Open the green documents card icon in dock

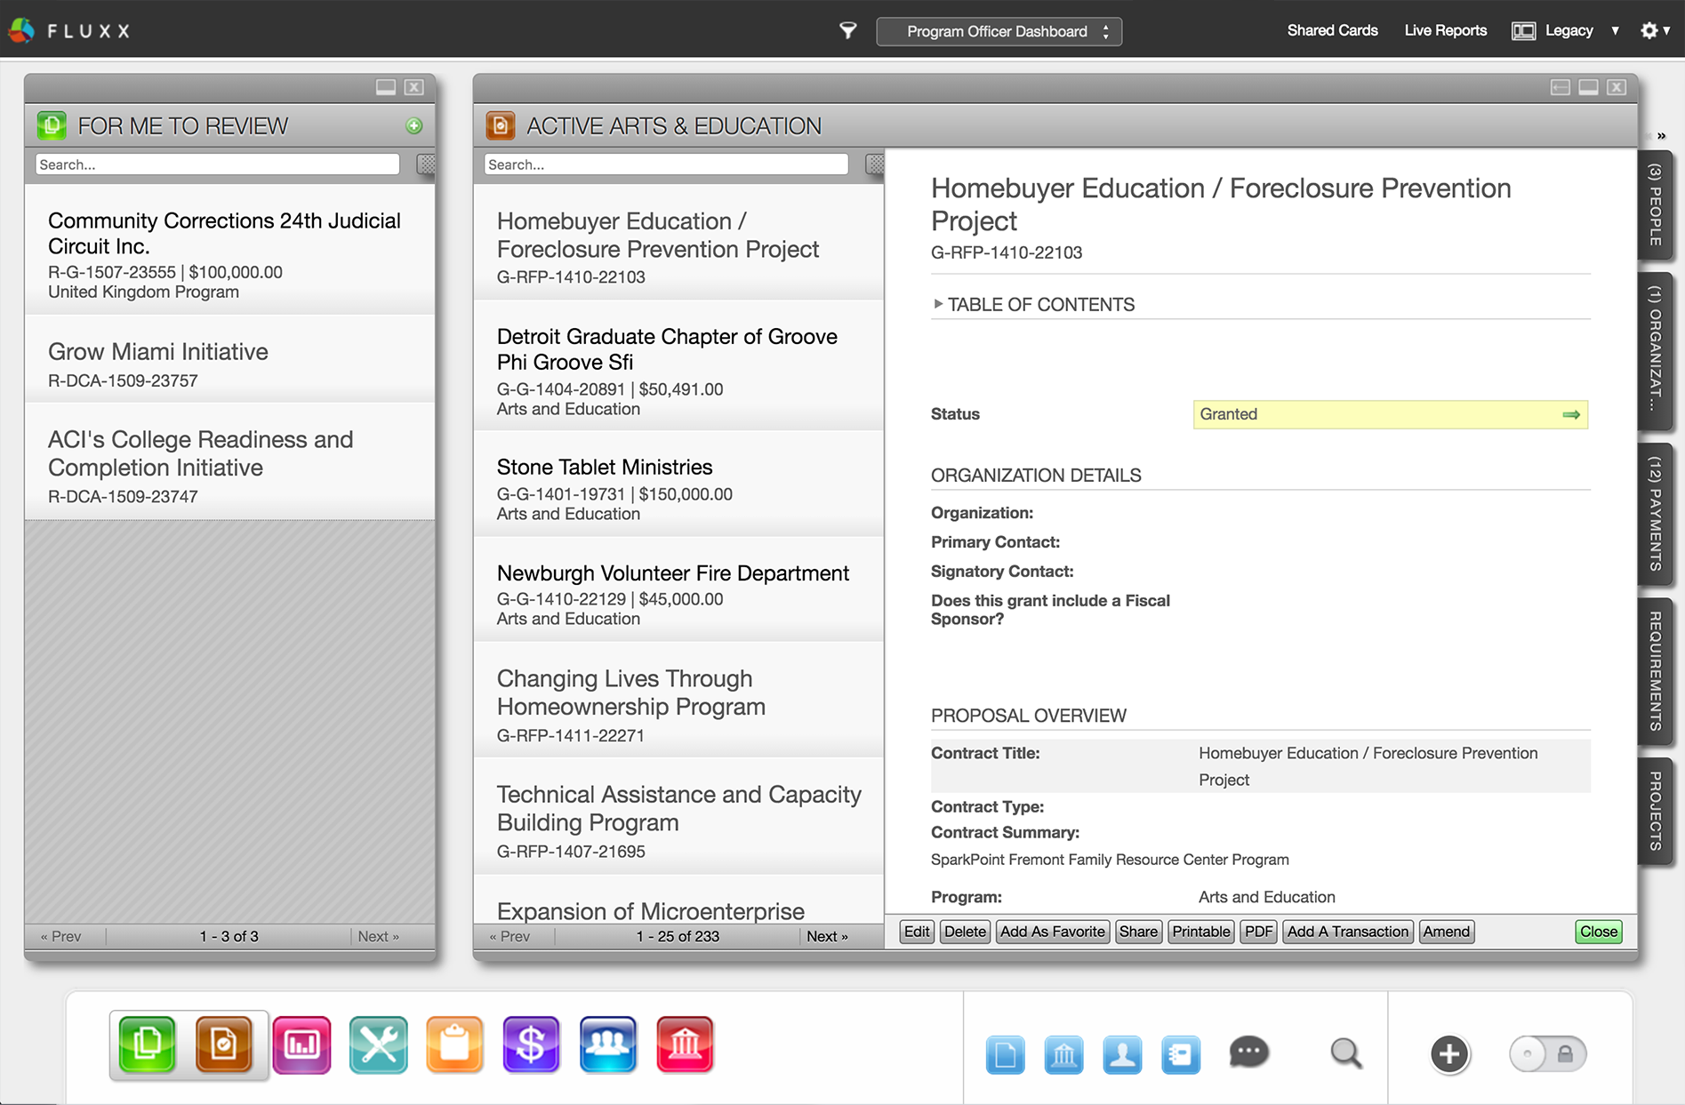(x=148, y=1045)
